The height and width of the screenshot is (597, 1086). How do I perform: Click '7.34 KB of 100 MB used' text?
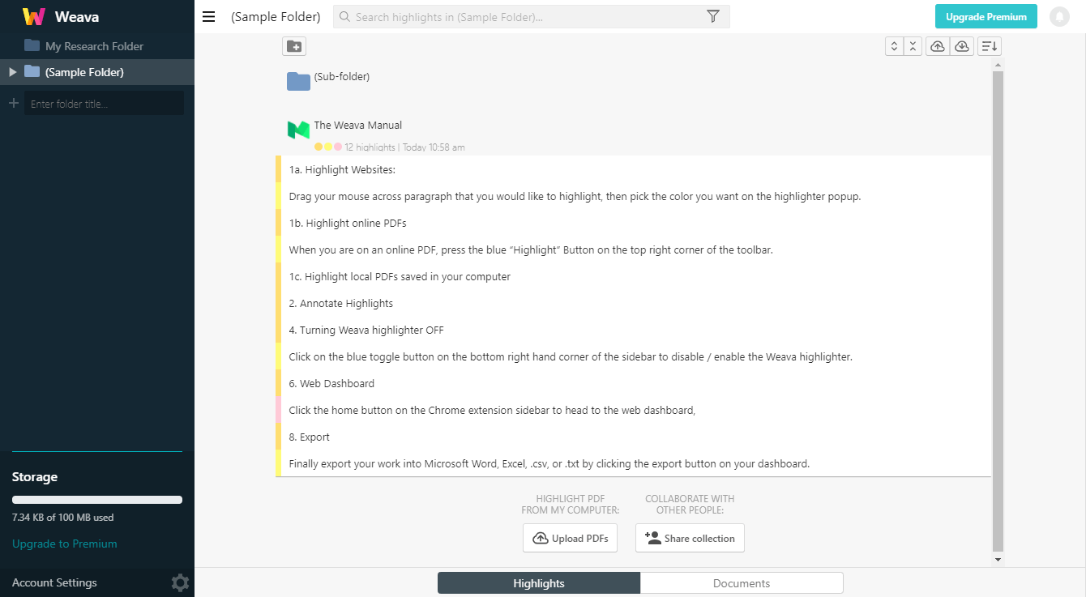(63, 517)
